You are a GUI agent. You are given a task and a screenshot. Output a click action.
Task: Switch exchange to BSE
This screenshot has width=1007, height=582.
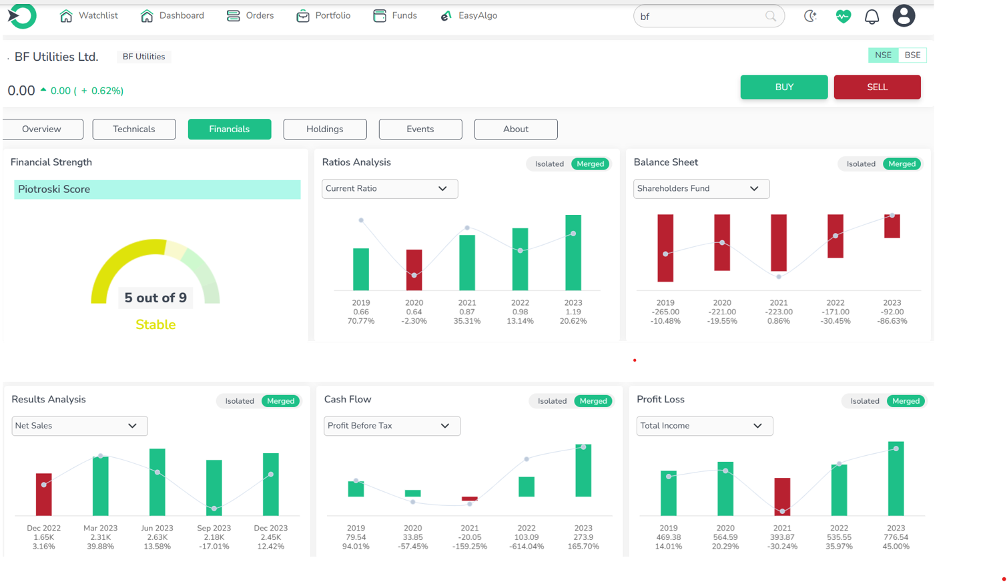tap(912, 55)
